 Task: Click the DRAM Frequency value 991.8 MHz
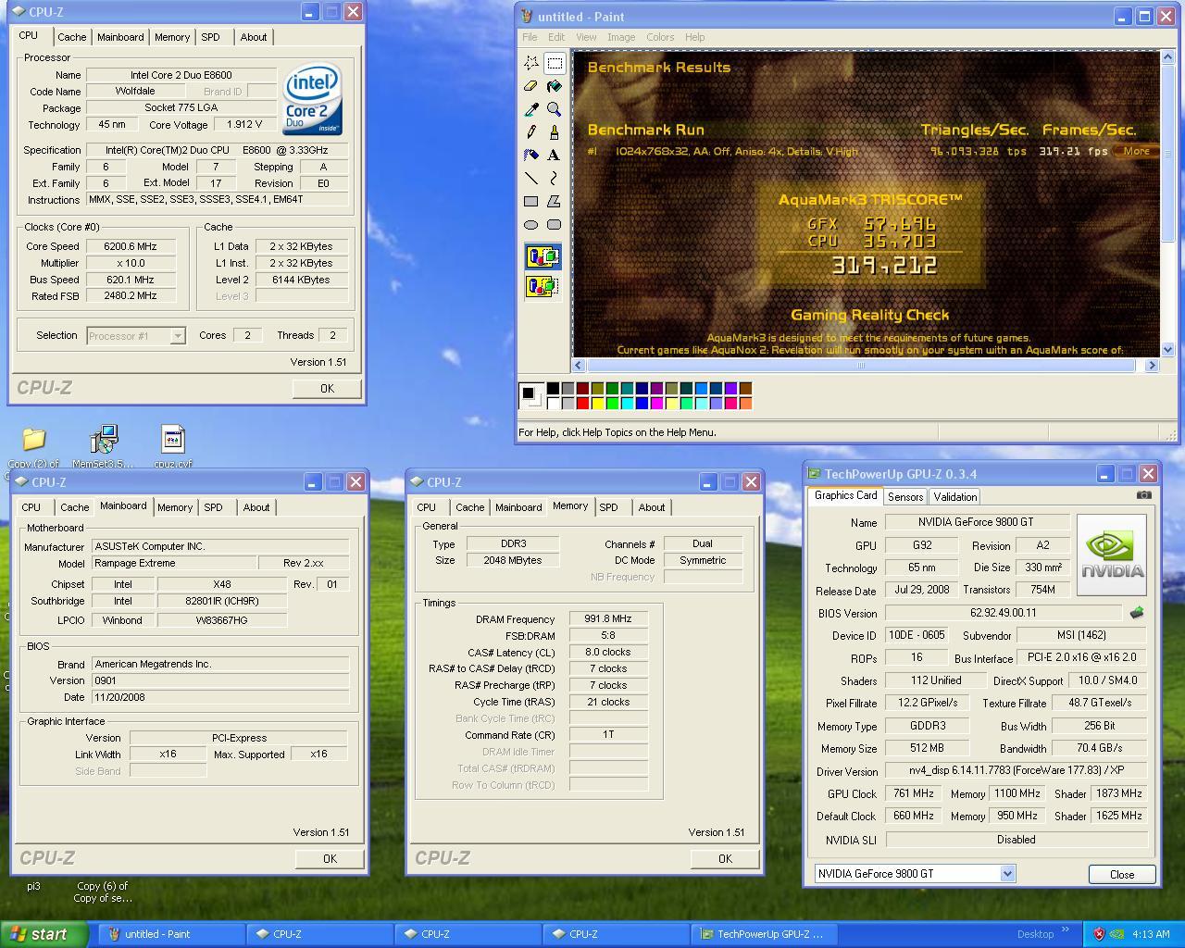click(608, 619)
